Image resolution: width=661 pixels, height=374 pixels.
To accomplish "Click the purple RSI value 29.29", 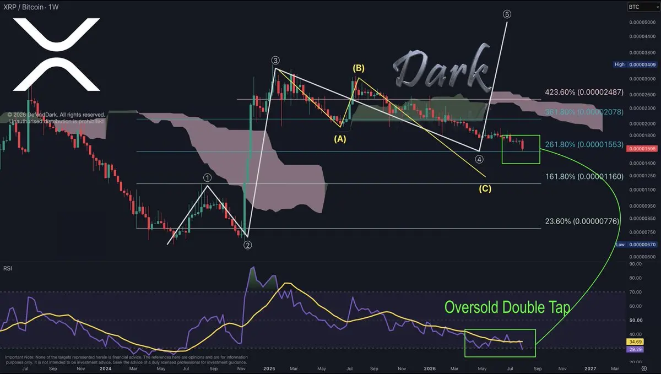I will tap(636, 350).
